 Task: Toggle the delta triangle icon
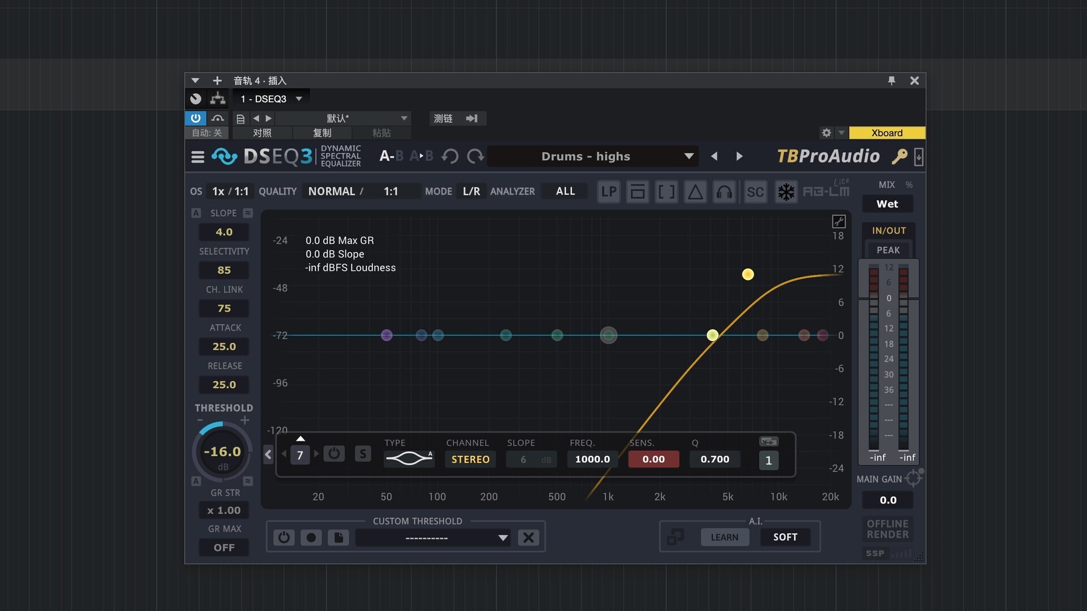pyautogui.click(x=695, y=192)
